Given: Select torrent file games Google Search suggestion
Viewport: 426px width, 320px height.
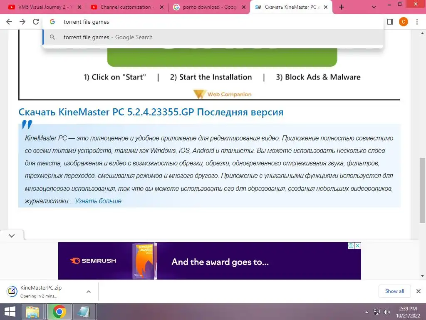Looking at the screenshot, I should coord(213,37).
